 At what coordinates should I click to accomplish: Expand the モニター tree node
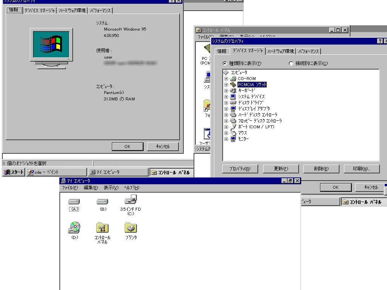[226, 139]
